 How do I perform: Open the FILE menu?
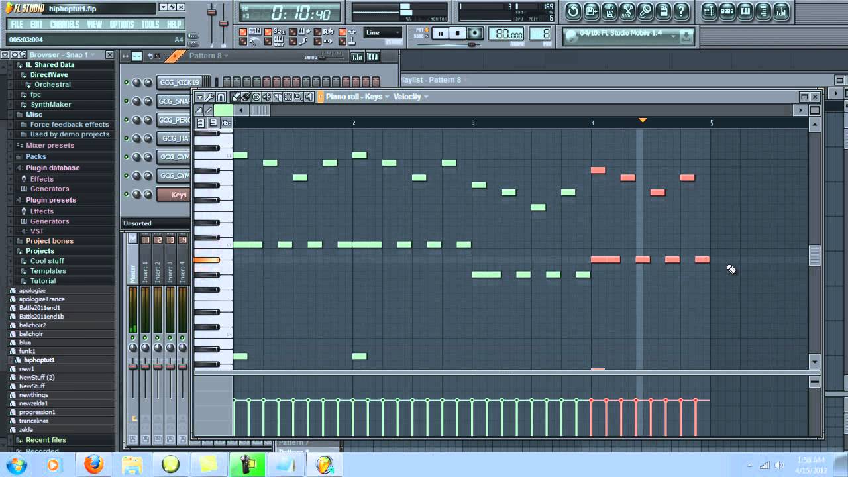pyautogui.click(x=17, y=25)
